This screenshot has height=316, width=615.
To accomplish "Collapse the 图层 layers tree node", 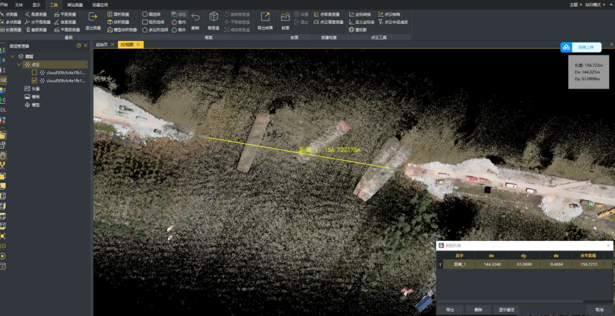I will [x=13, y=56].
